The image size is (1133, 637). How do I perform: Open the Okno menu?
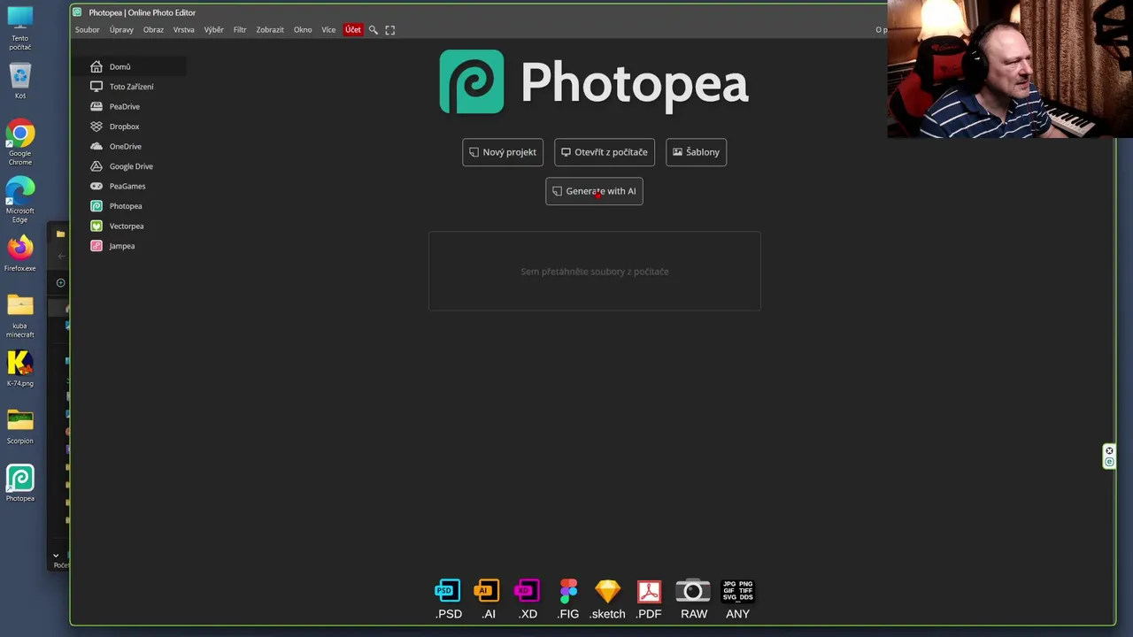tap(303, 30)
